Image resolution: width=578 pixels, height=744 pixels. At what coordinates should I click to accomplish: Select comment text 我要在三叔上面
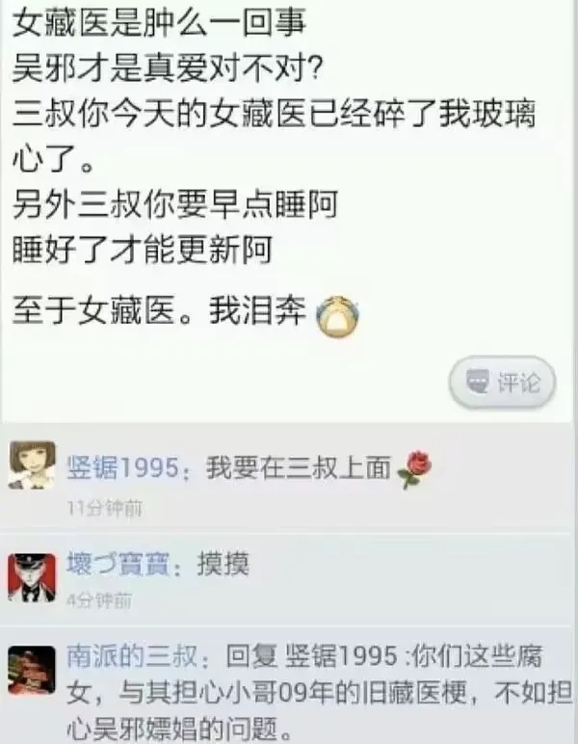(299, 467)
